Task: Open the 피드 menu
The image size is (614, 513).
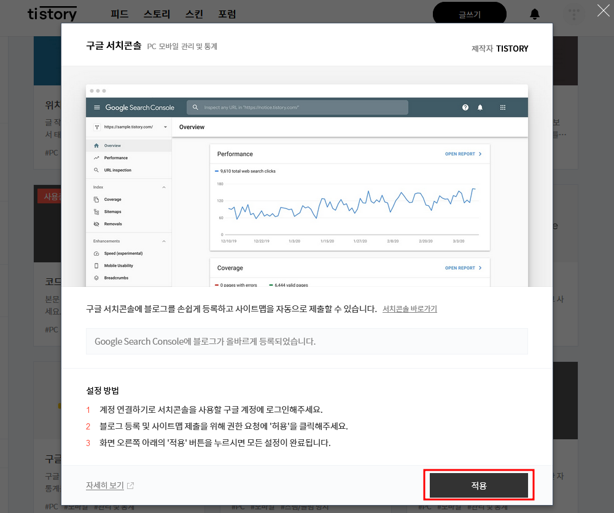Action: (120, 14)
